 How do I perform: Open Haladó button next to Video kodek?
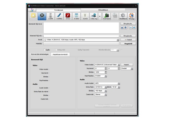pos(127,65)
